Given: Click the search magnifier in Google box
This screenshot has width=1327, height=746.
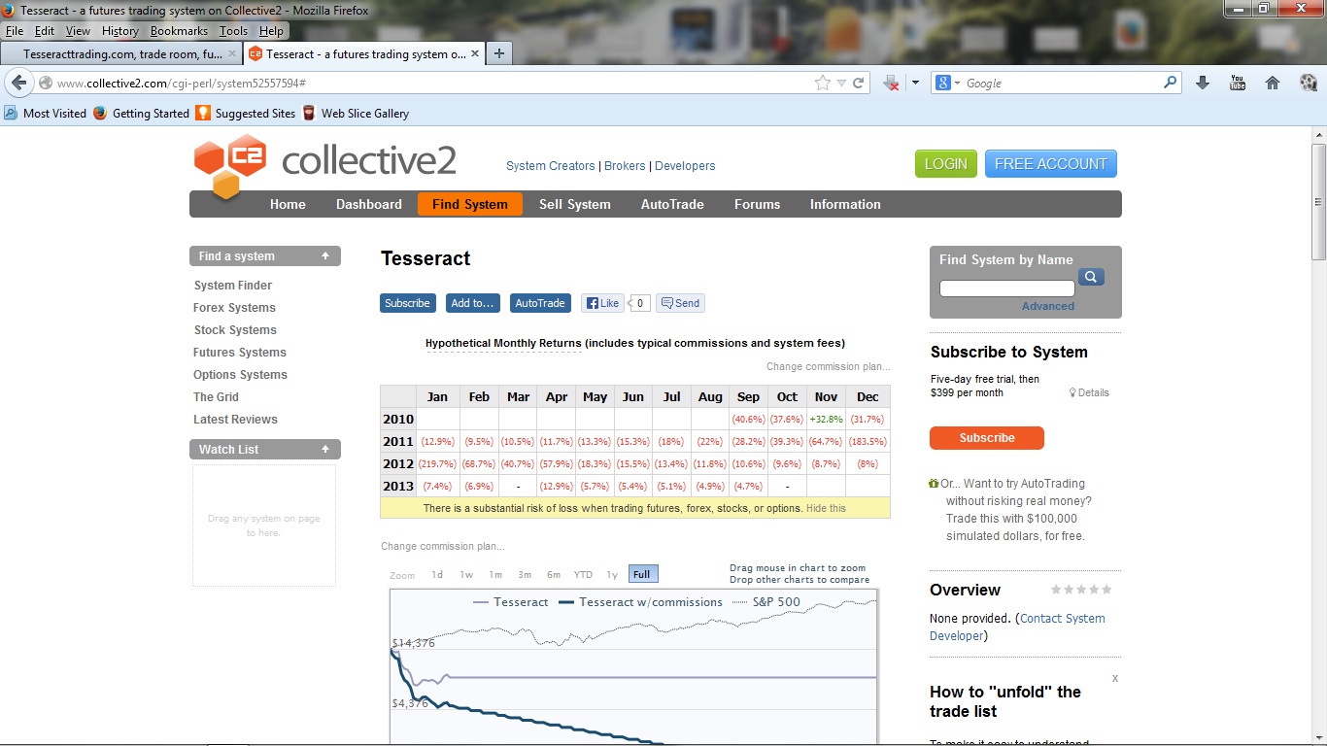Looking at the screenshot, I should click(x=1171, y=84).
